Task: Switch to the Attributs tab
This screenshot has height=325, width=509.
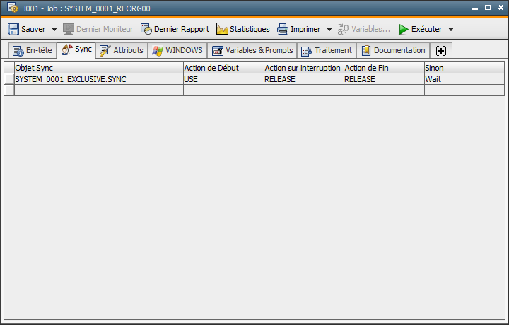Action: point(122,51)
